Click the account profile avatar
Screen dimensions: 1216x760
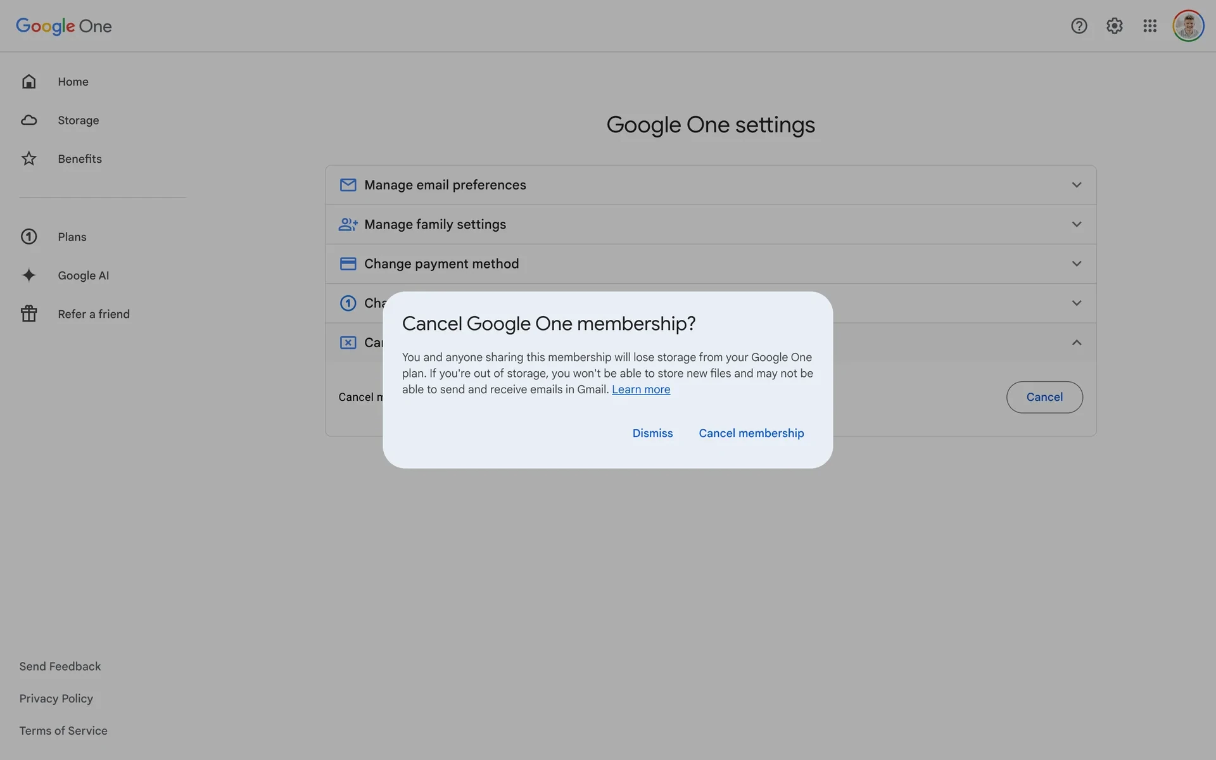tap(1188, 26)
